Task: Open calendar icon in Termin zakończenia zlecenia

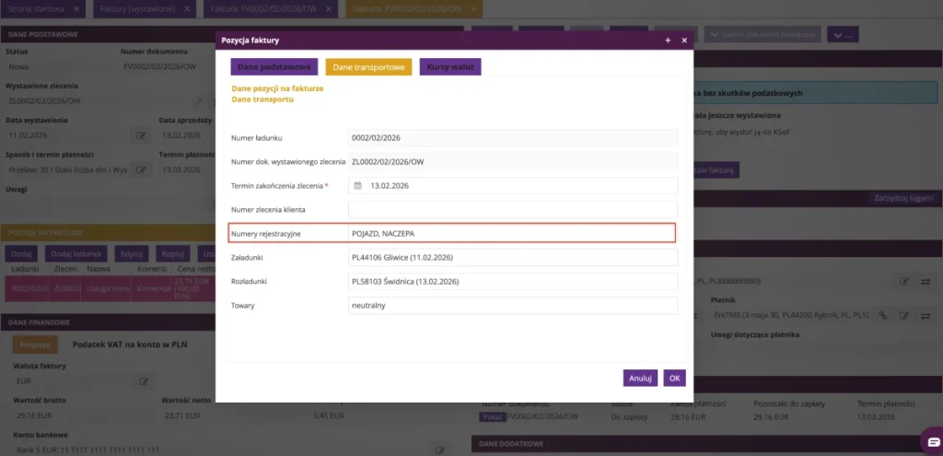Action: (x=357, y=186)
